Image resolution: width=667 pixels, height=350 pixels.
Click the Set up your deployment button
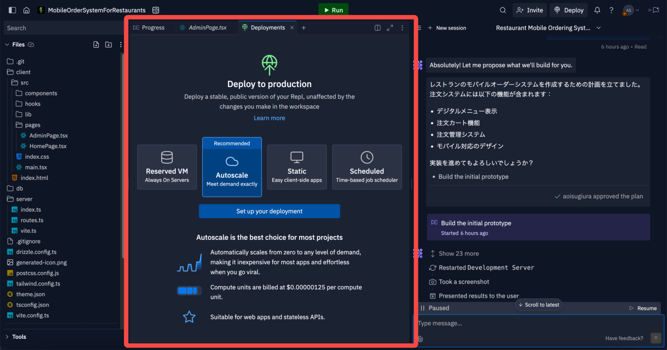[x=269, y=211]
